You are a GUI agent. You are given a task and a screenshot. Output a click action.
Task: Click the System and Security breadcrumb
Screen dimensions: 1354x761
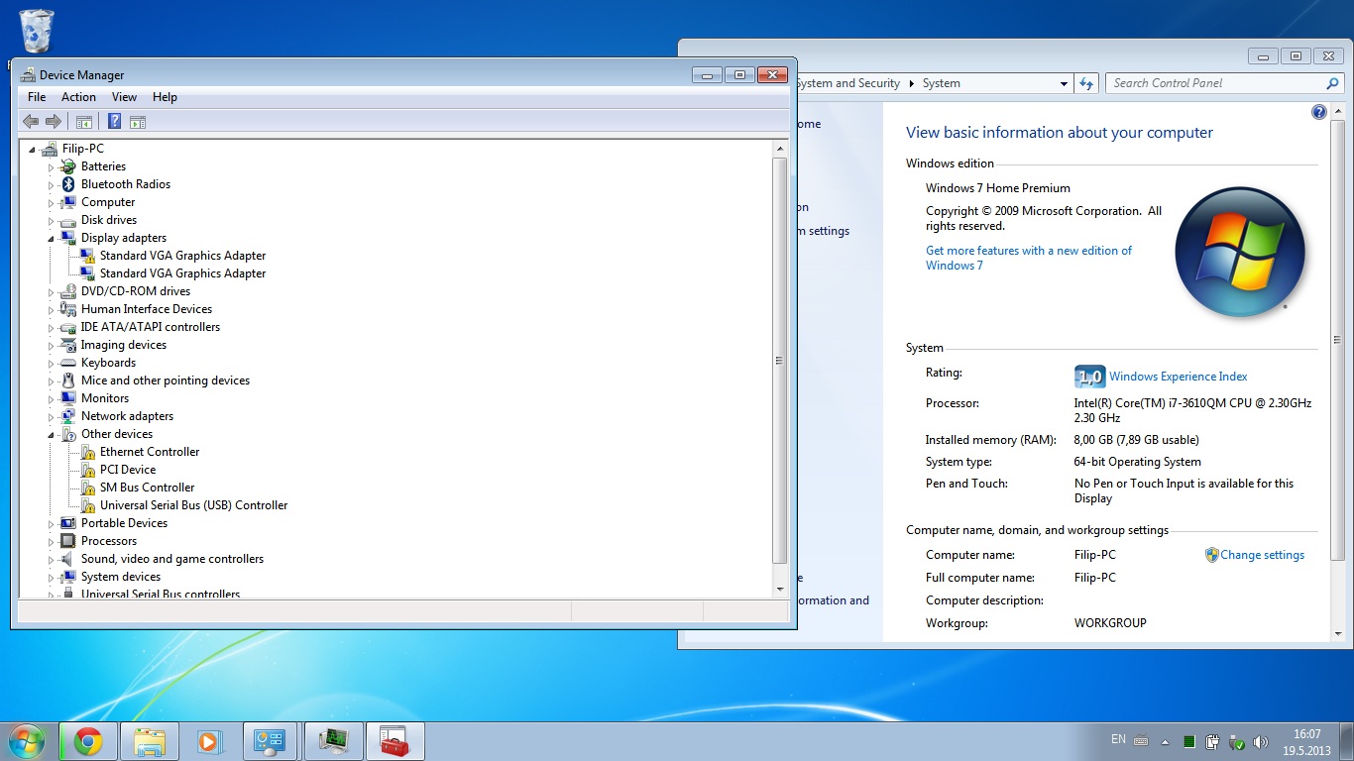(847, 83)
